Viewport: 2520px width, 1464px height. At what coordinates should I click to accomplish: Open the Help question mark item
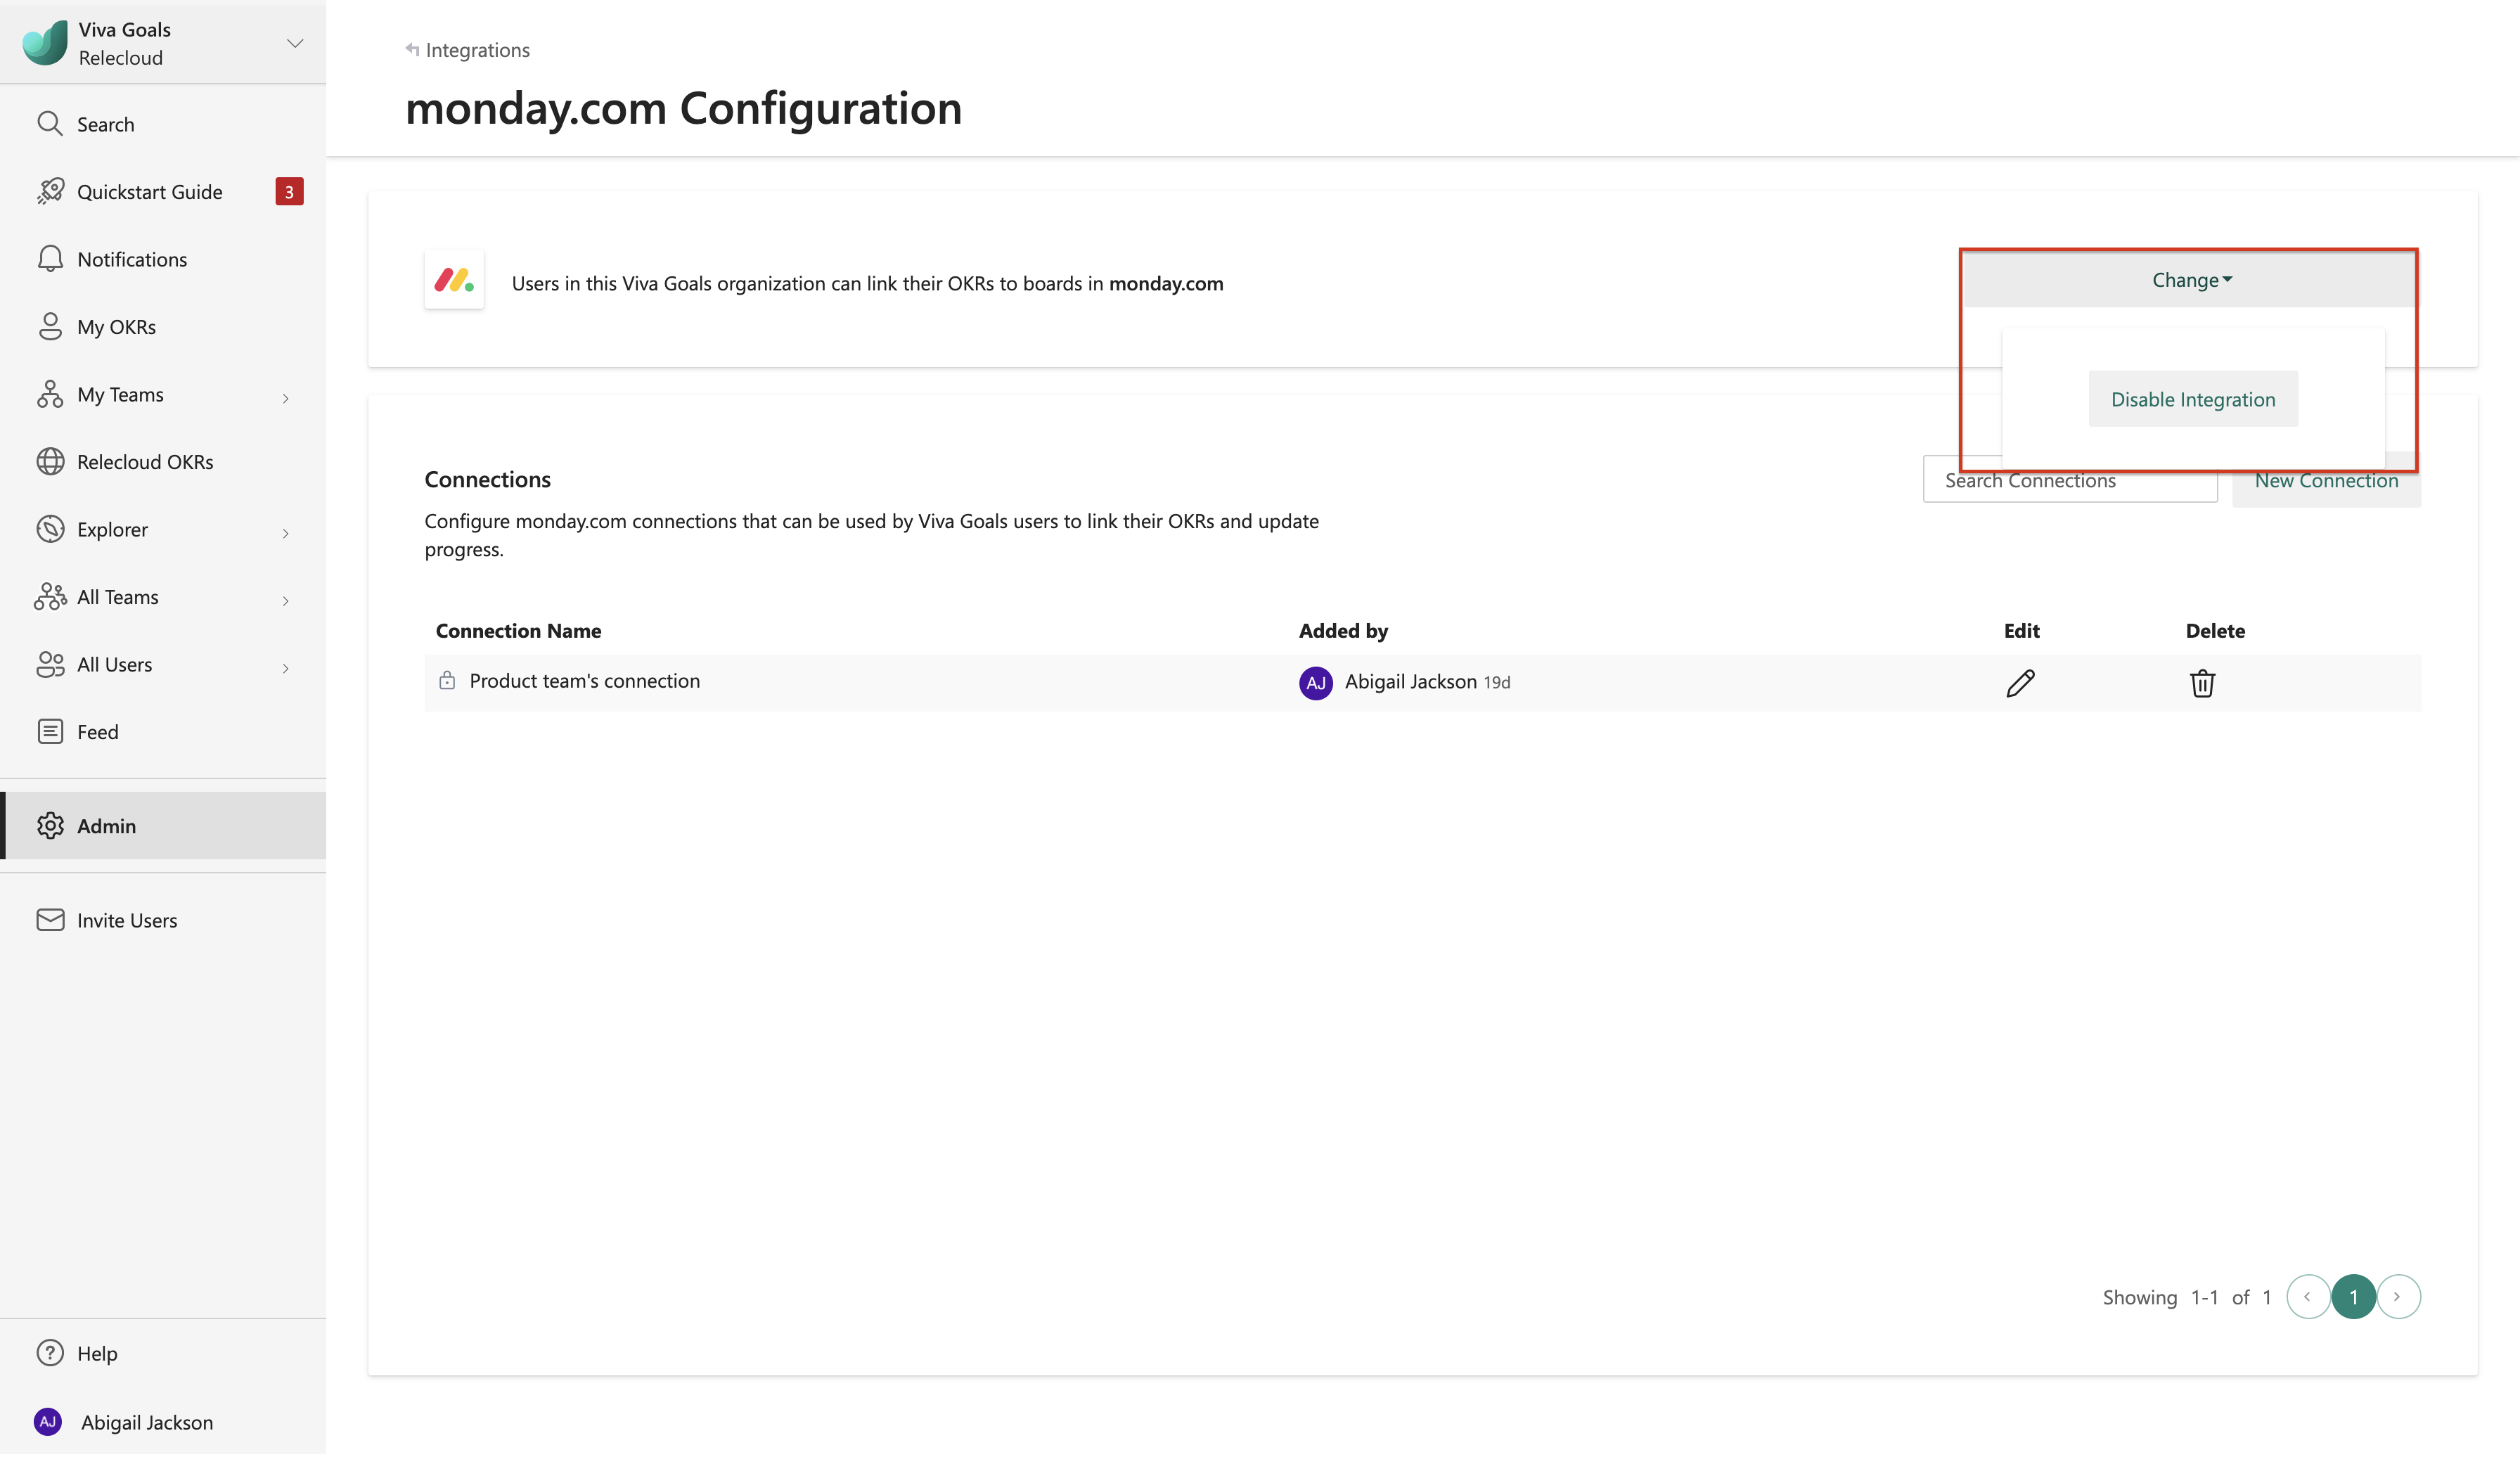coord(50,1353)
